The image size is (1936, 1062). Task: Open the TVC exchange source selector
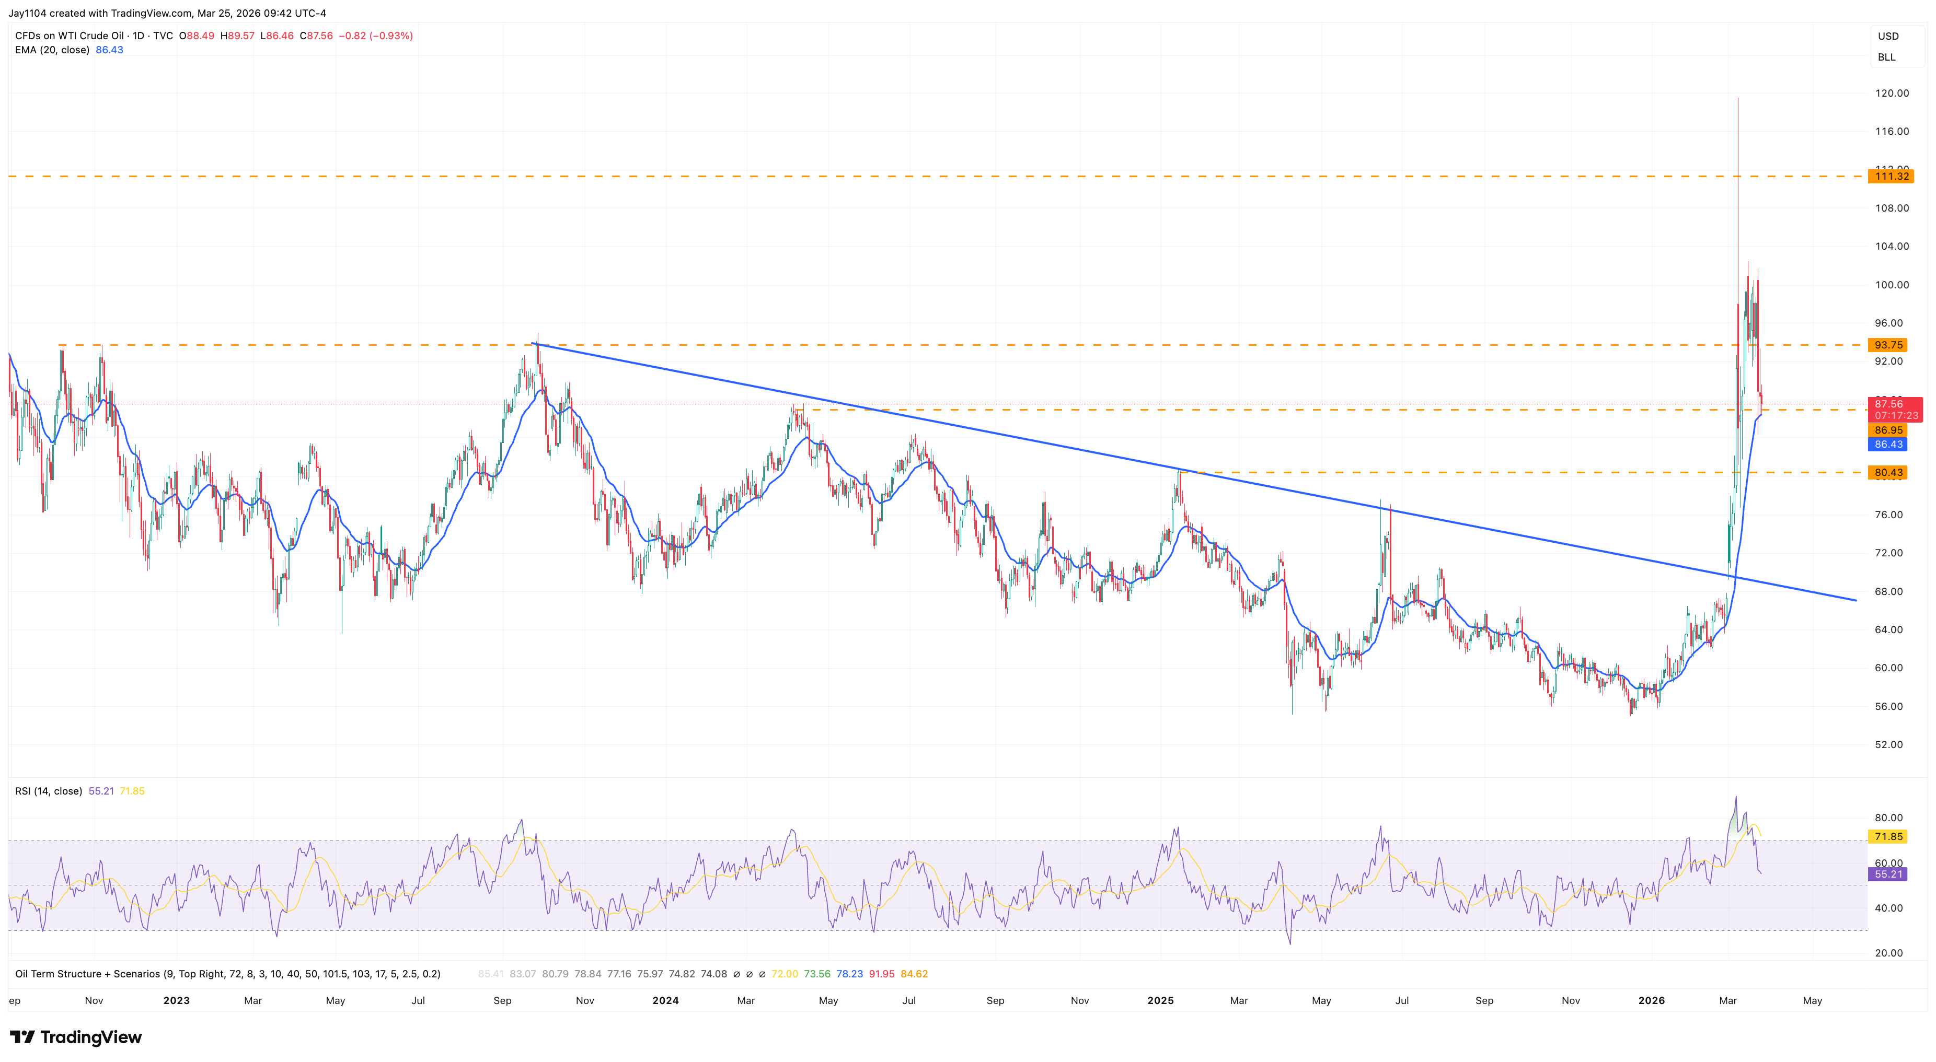[x=164, y=36]
